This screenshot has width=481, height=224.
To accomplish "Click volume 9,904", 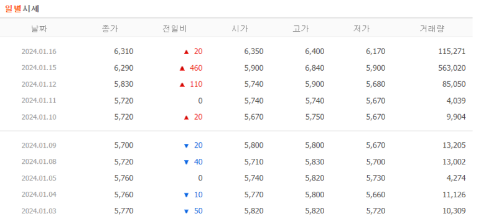I will [456, 117].
